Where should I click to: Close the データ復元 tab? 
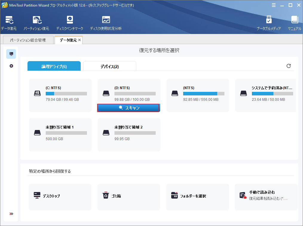(x=79, y=40)
